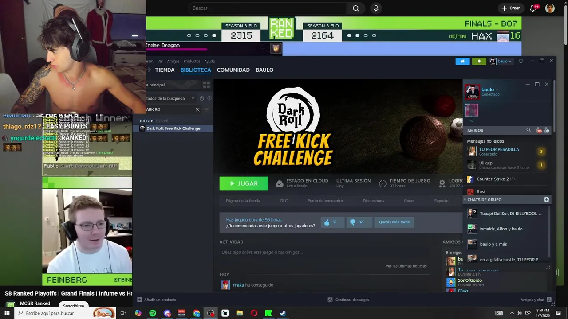Open the Soporte link
Screen dimensions: 568x319
click(441, 201)
